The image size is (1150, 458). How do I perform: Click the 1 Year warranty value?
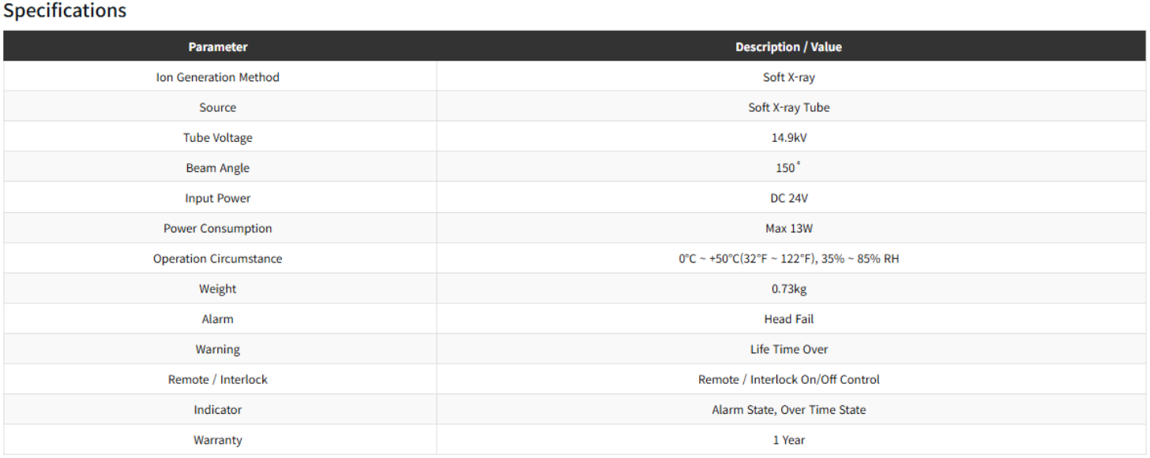tap(788, 440)
